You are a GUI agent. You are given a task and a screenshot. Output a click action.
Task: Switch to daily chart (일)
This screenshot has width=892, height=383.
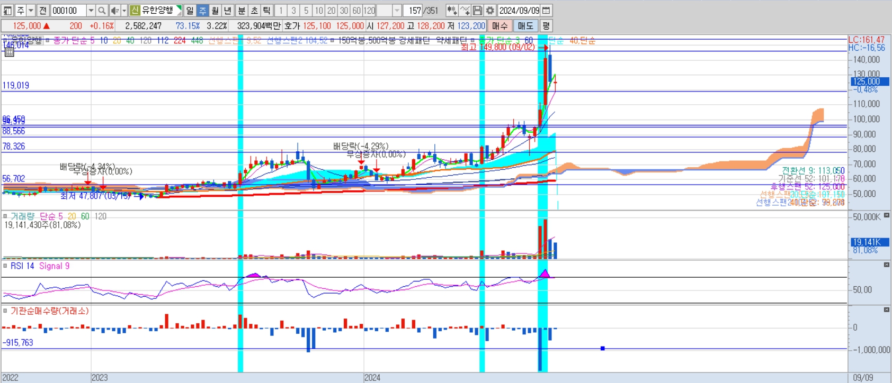190,10
